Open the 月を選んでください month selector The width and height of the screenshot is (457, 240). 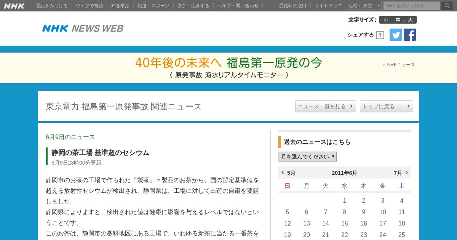307,157
